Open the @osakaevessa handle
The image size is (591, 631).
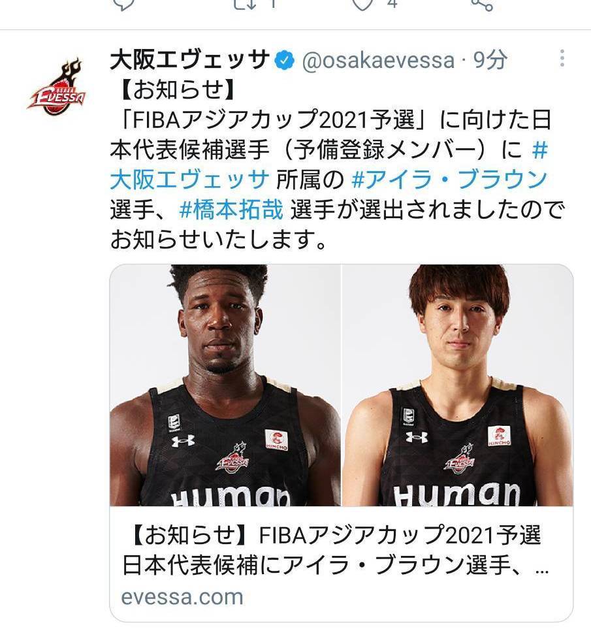click(378, 60)
